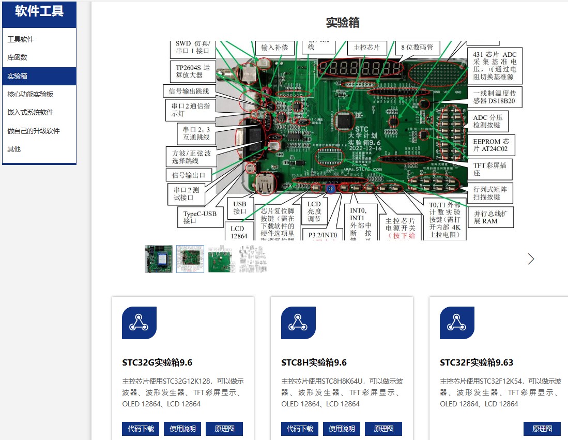Open 原理图 for STC32G实验箱9.6
This screenshot has height=440, width=568.
224,429
